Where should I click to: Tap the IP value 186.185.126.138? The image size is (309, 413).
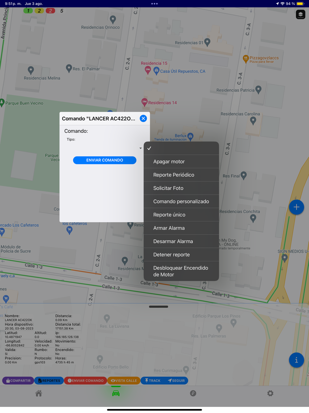(67, 337)
